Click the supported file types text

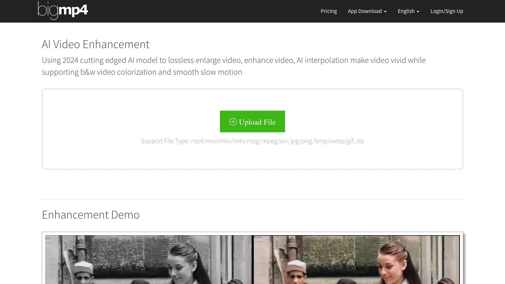[253, 141]
